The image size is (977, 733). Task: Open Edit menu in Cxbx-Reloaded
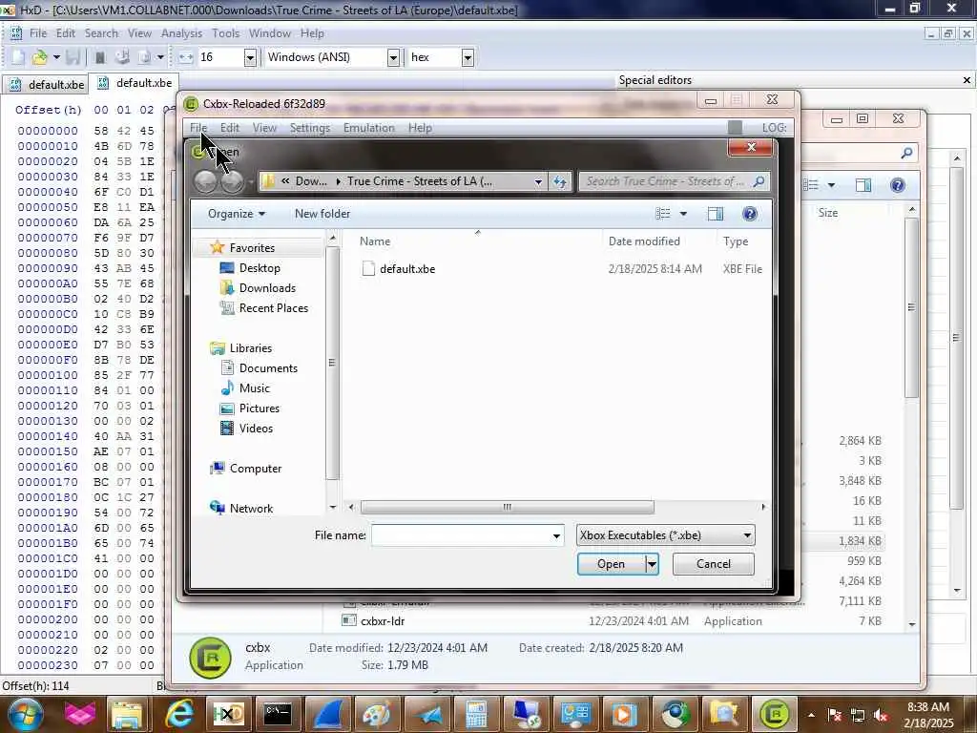tap(229, 128)
